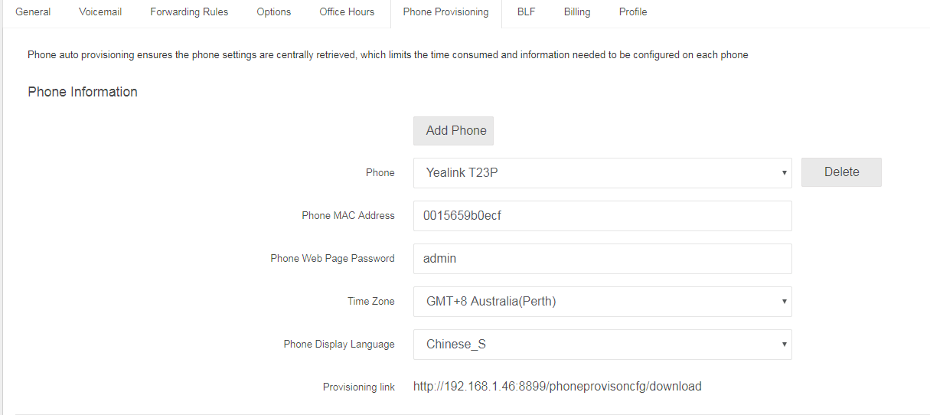The width and height of the screenshot is (930, 415).
Task: Select the Office Hours tab
Action: point(348,12)
